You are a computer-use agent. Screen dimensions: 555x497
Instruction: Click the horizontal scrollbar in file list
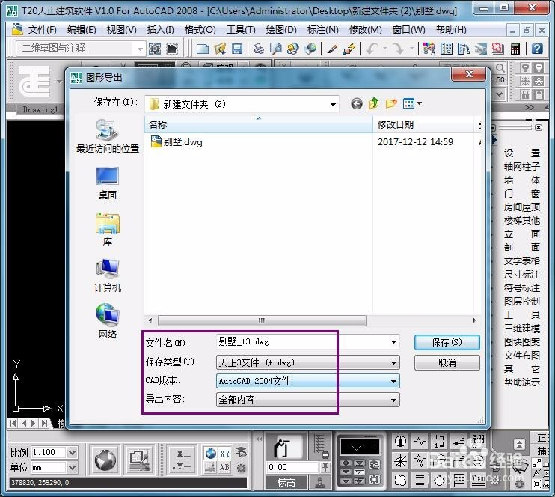click(x=262, y=320)
